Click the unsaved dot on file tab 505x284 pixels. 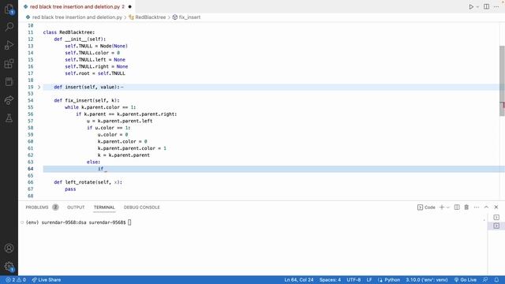click(x=129, y=7)
